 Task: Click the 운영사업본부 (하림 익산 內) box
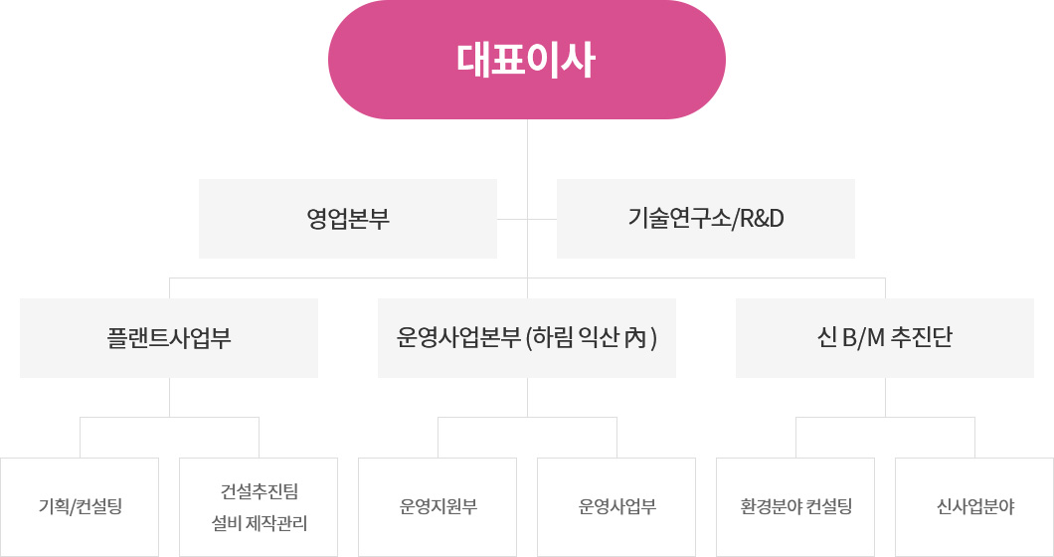[527, 338]
